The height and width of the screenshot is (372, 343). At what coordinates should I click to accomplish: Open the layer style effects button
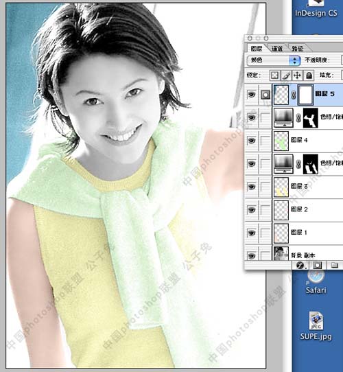(x=300, y=265)
